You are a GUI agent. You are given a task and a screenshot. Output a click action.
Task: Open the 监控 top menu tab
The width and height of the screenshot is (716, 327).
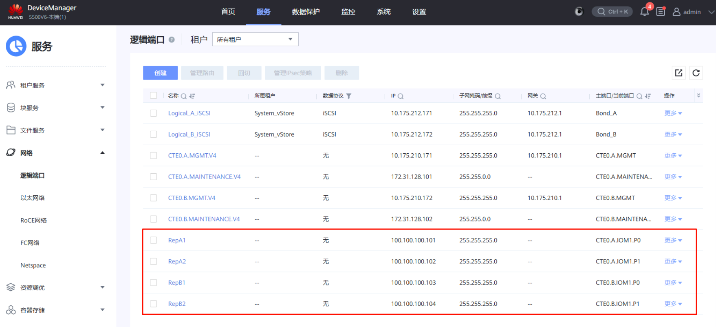[348, 12]
